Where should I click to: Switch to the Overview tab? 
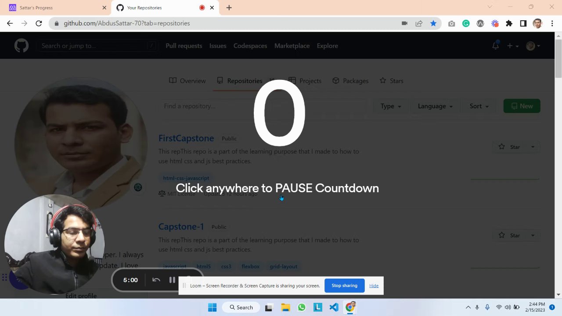(187, 81)
